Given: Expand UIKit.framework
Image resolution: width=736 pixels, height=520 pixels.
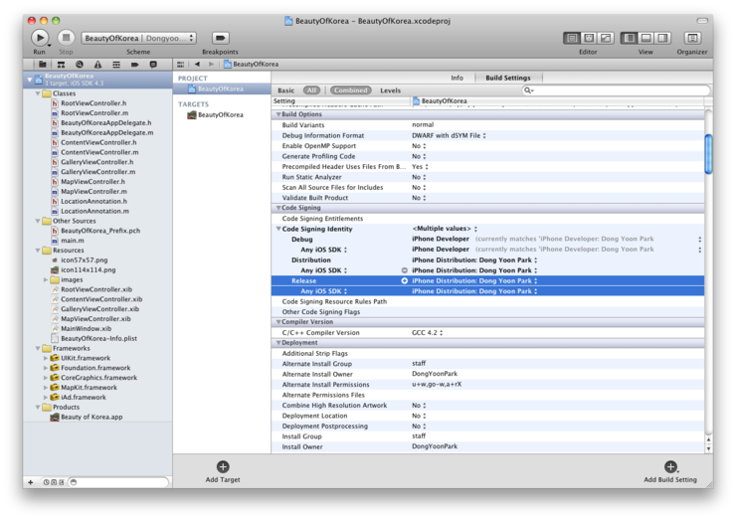Looking at the screenshot, I should 46,358.
